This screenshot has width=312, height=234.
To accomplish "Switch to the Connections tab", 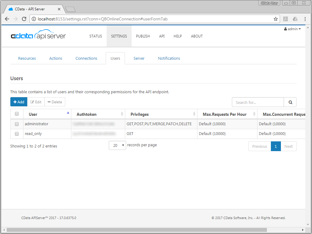I will coord(86,58).
